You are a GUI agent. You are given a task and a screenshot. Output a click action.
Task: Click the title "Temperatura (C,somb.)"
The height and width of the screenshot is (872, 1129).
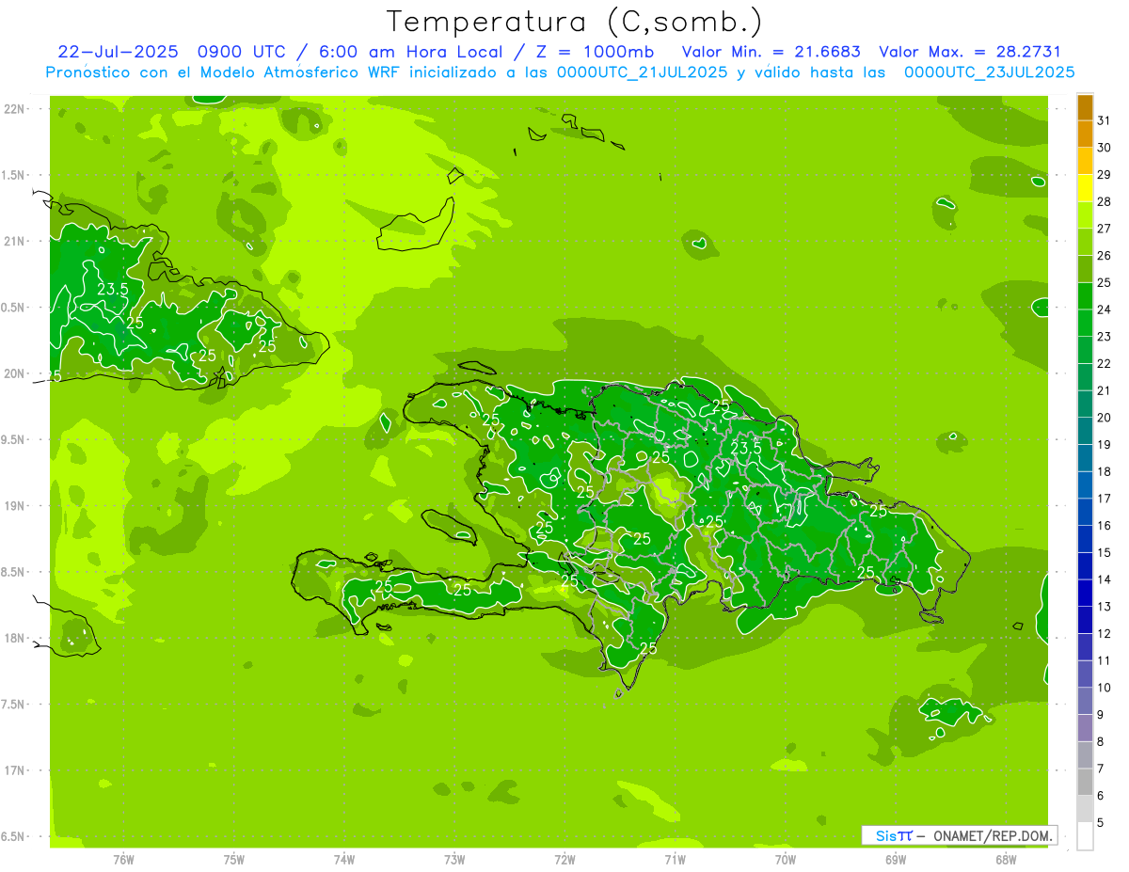[x=574, y=21]
